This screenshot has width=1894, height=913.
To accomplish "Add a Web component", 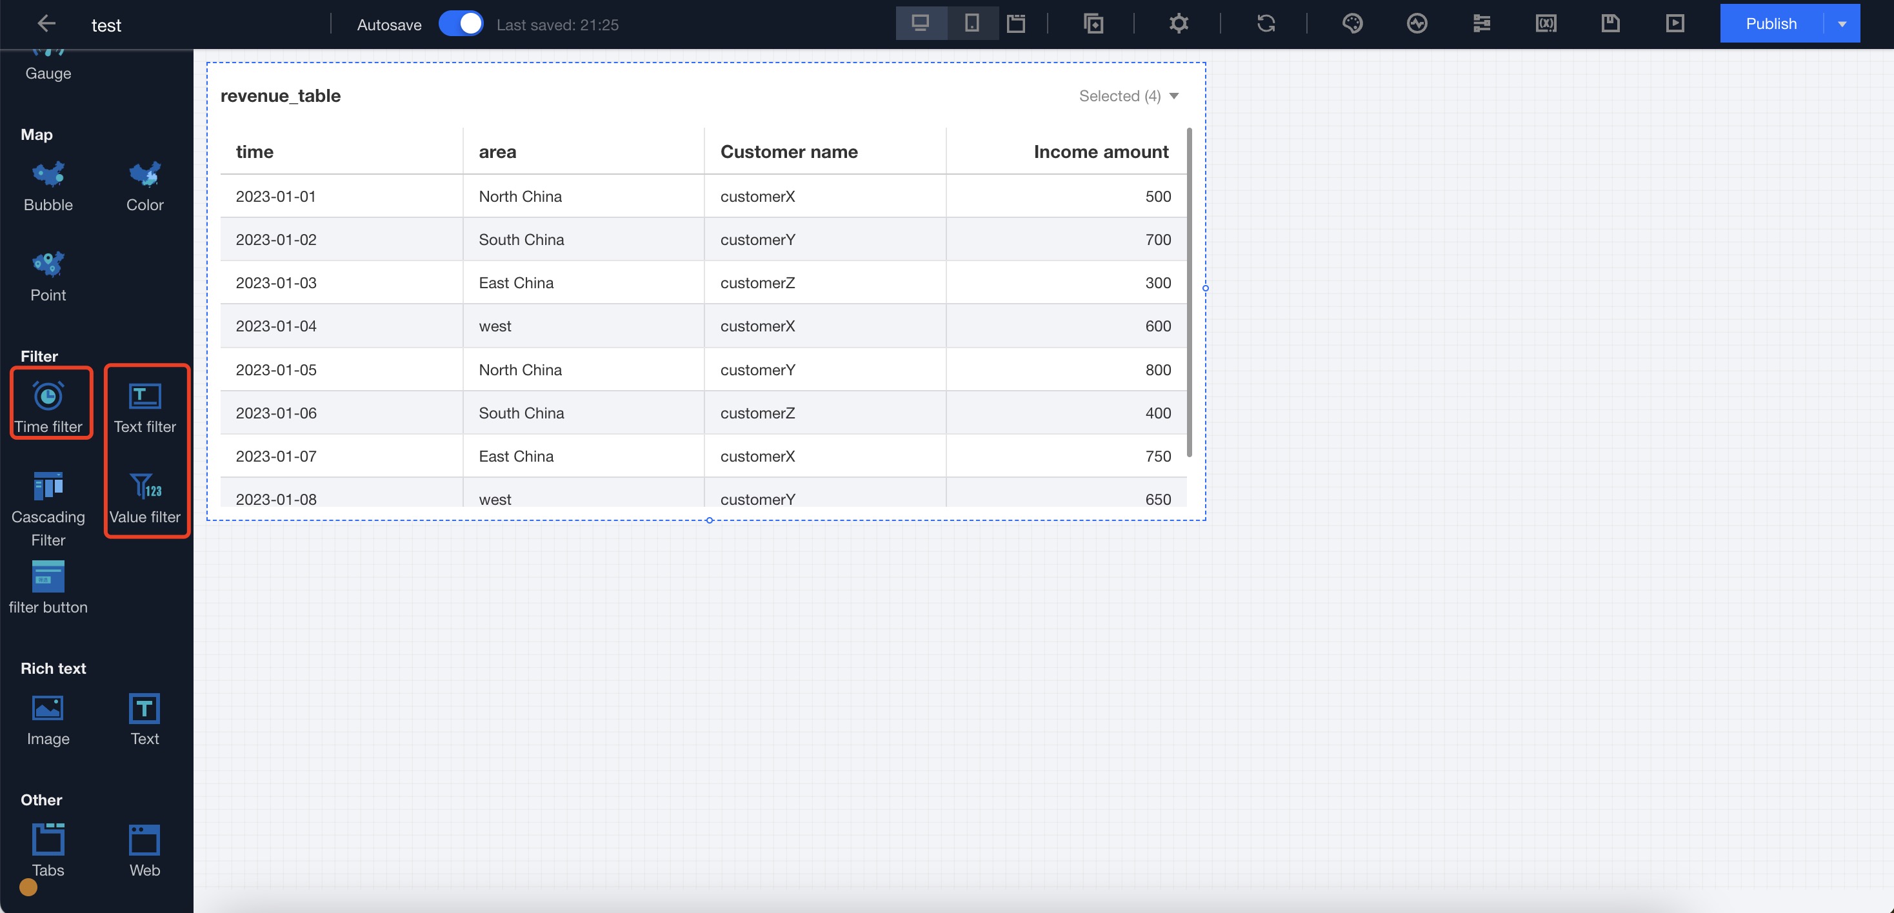I will [x=145, y=849].
